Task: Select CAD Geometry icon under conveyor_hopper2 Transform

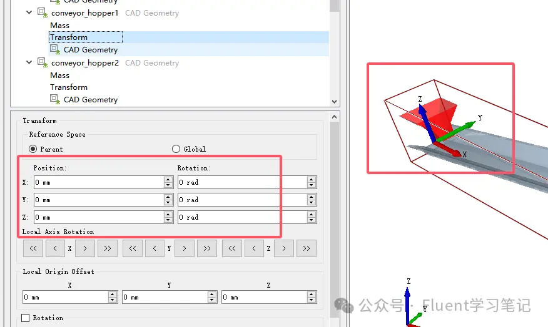Action: pos(55,99)
